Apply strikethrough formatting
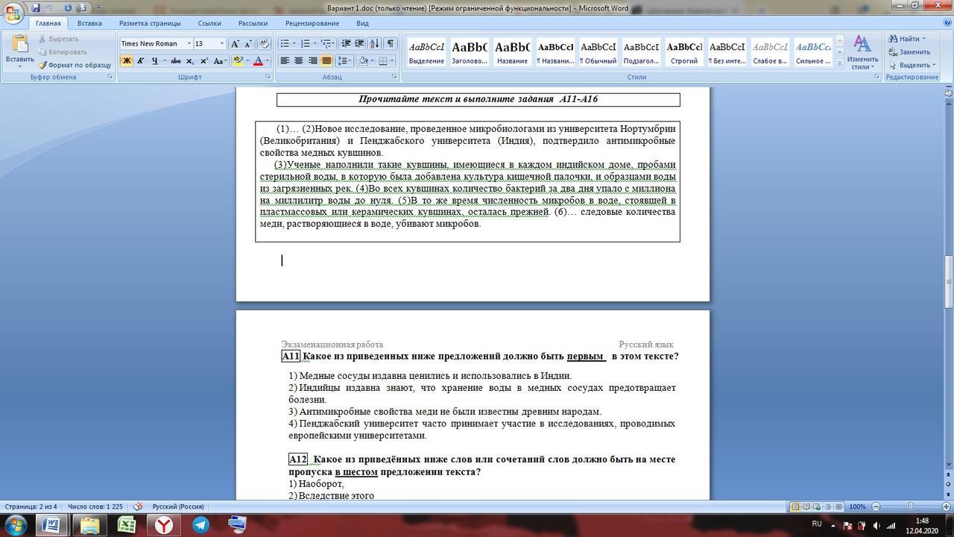 (175, 61)
